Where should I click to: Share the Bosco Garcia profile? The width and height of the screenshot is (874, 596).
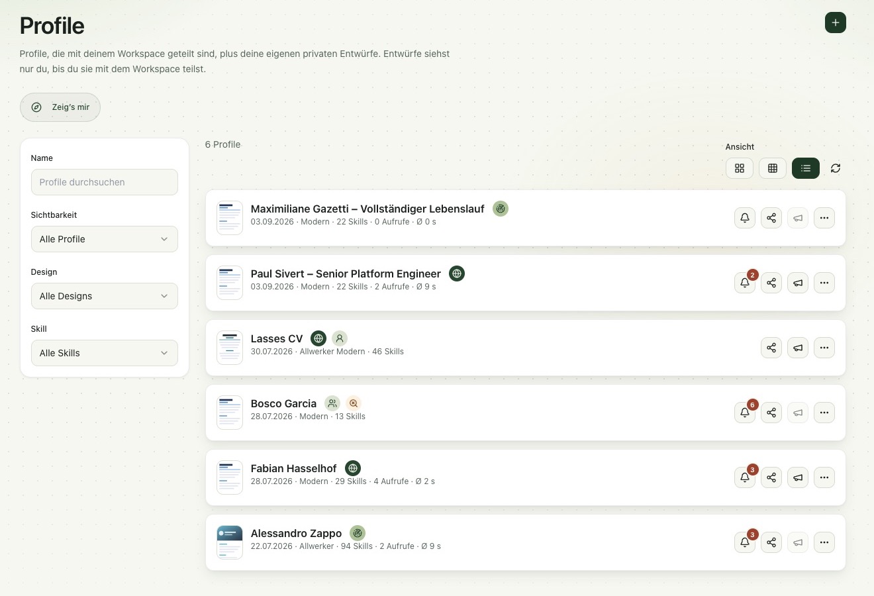point(771,413)
